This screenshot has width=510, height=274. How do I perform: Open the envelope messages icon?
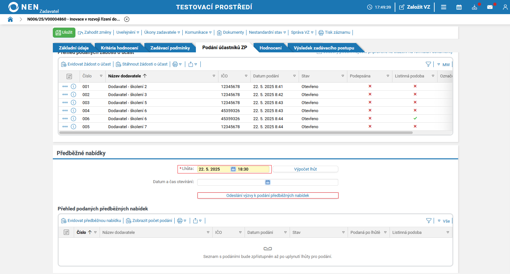coord(490,7)
